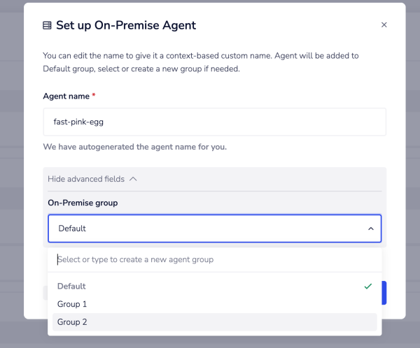Close the Set up On-Premise Agent dialog

pyautogui.click(x=384, y=25)
